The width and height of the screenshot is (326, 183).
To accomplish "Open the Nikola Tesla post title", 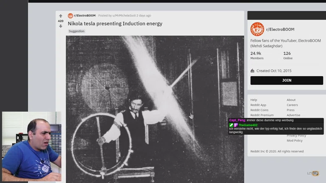I will [x=115, y=24].
